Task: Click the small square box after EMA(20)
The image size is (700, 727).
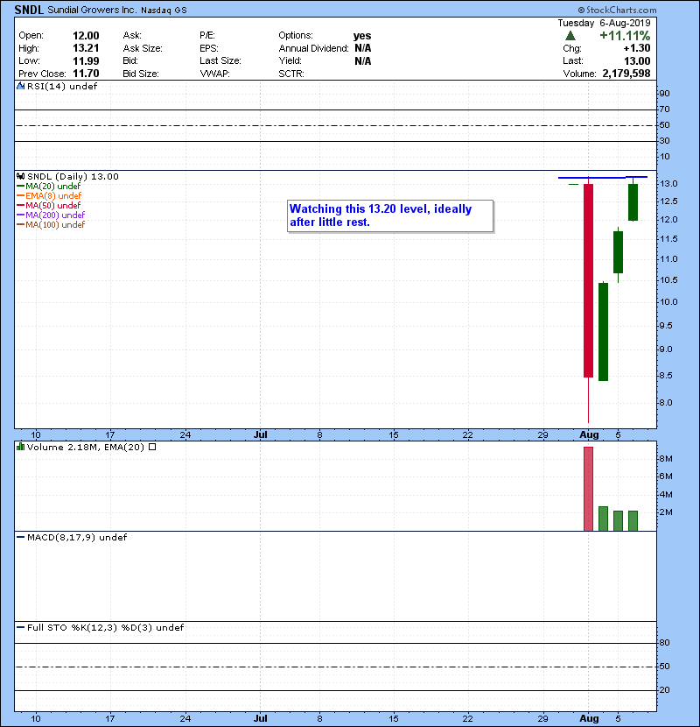Action: (x=152, y=447)
